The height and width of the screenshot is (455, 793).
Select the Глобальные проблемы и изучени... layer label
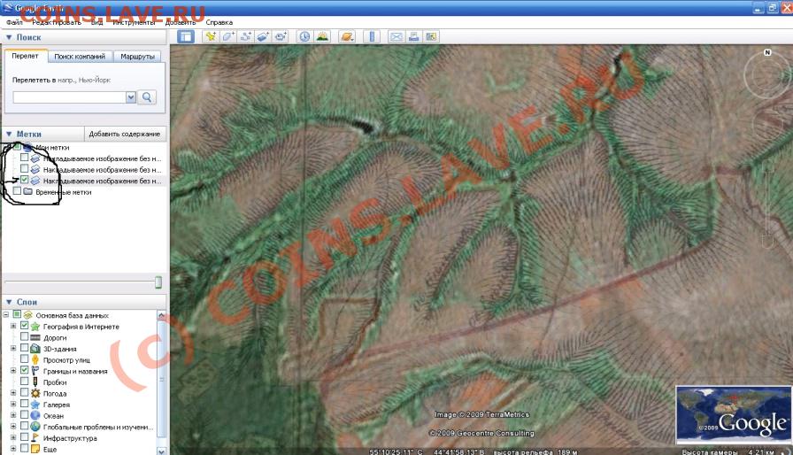(x=98, y=427)
